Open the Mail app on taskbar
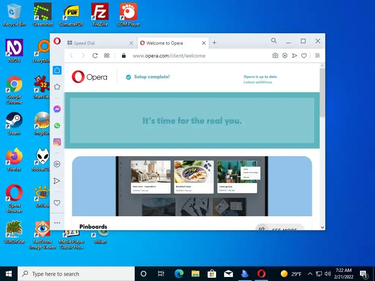 pos(229,274)
